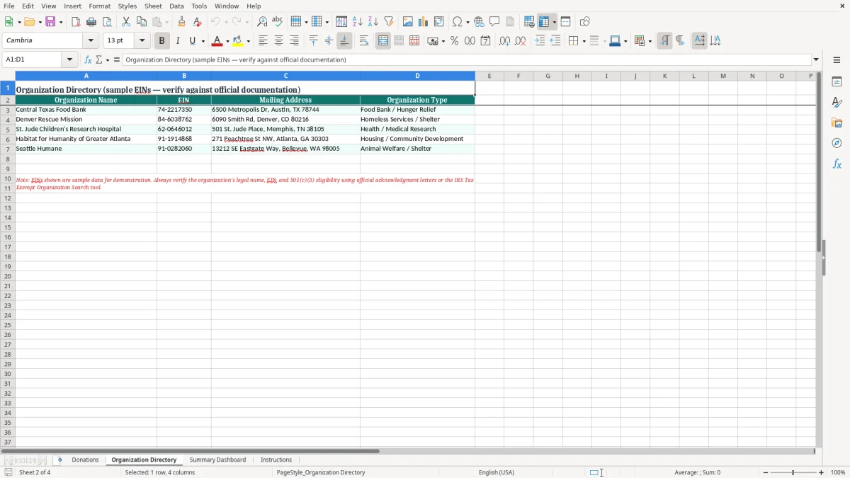Apply the red font color swatch
This screenshot has height=478, width=850.
coord(217,41)
